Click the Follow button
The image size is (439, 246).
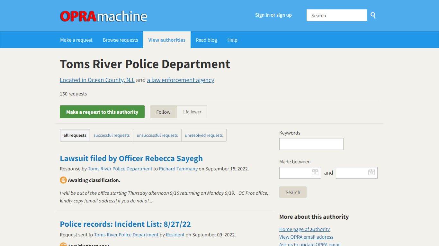(x=163, y=112)
